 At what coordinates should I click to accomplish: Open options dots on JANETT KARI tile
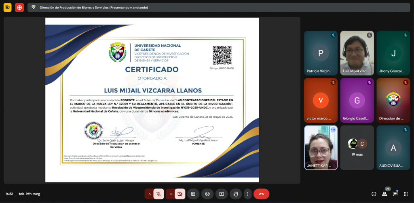[x=333, y=130]
